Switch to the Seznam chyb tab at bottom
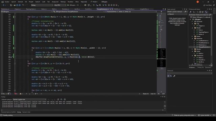The image size is (216, 121). click(x=26, y=112)
